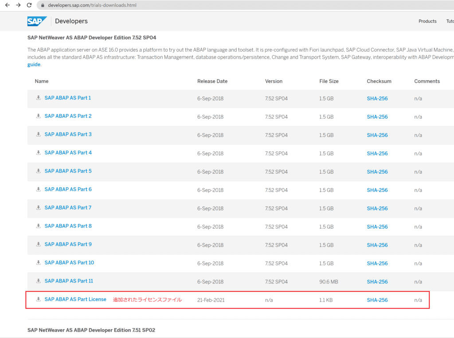Open SHA-256 checksum for Part 10
This screenshot has height=338, width=454.
click(x=377, y=263)
